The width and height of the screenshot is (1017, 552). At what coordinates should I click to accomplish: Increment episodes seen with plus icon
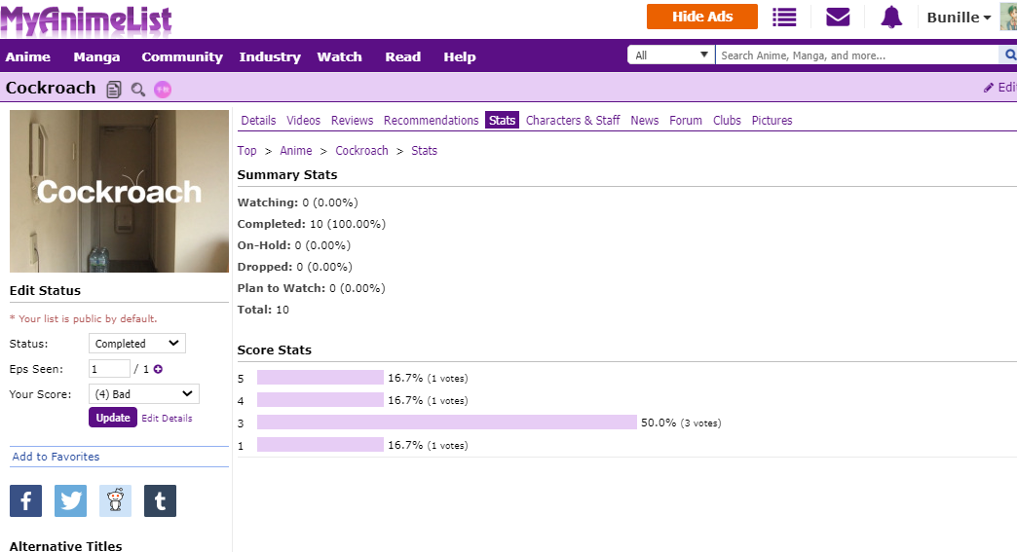158,369
